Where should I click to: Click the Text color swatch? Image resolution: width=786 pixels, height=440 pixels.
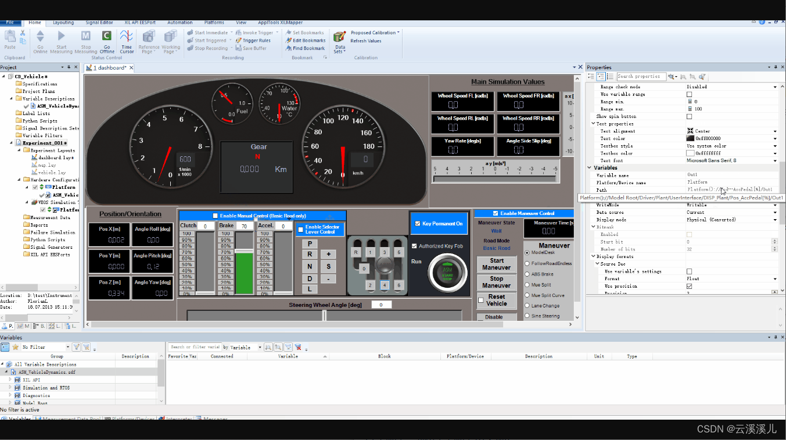690,138
